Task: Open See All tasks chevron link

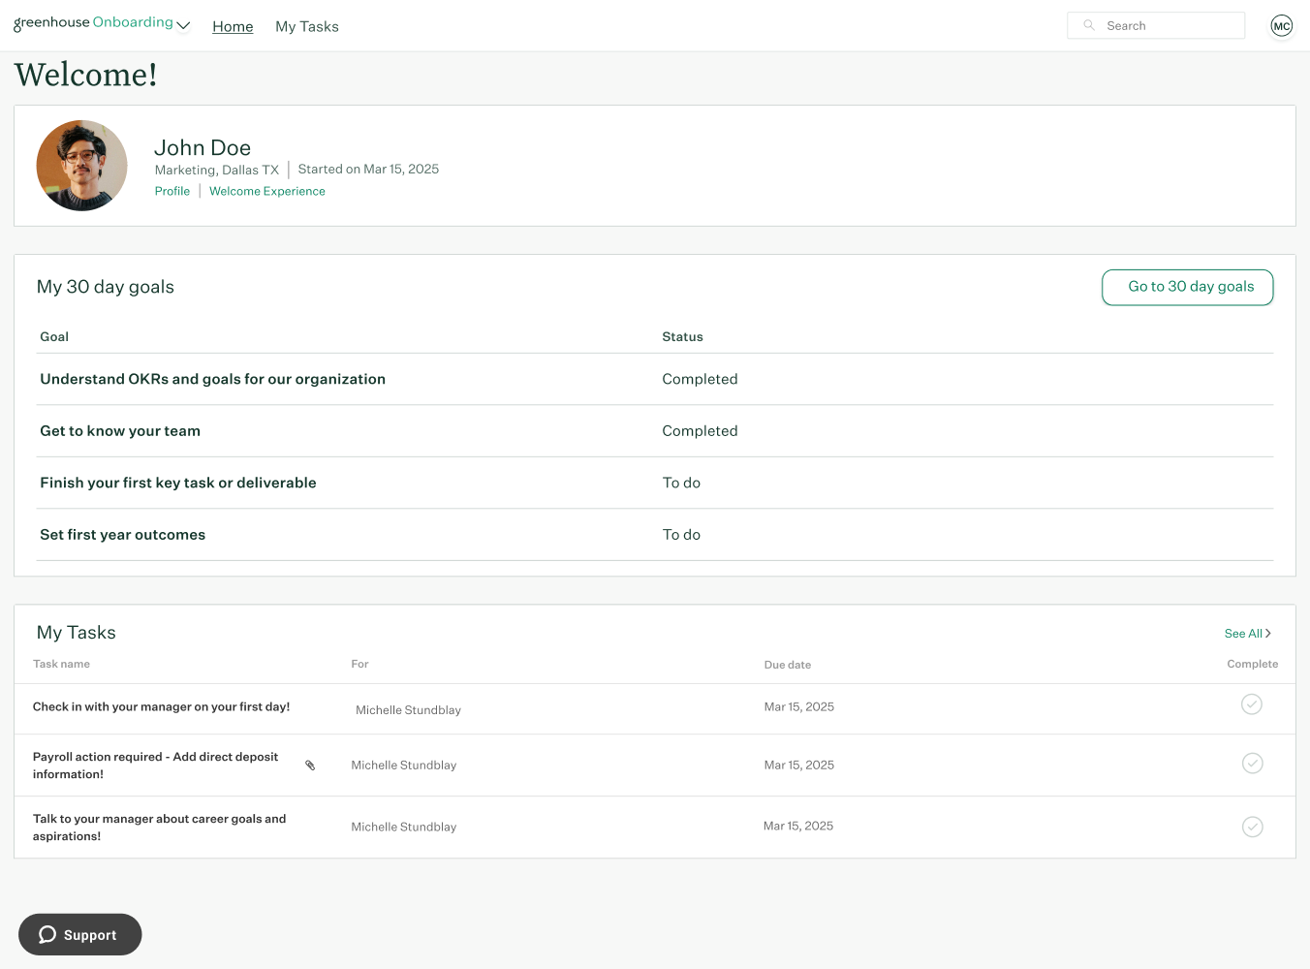Action: click(1247, 634)
